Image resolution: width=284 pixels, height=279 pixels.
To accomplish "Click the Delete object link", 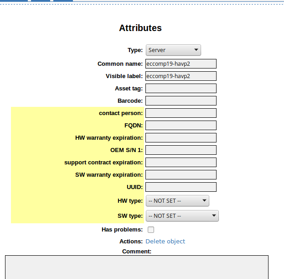I will [165, 241].
